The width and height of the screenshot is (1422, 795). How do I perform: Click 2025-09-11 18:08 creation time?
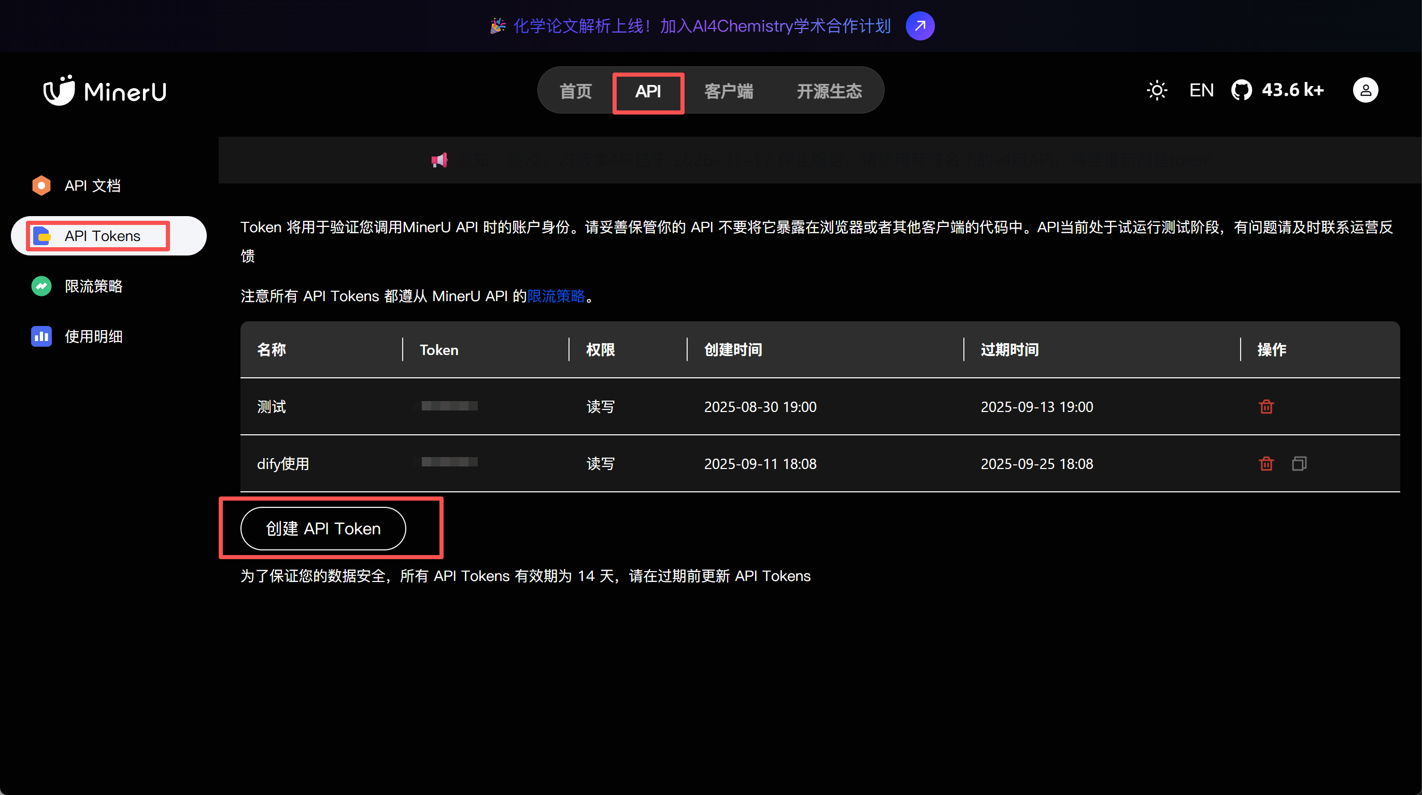tap(760, 464)
